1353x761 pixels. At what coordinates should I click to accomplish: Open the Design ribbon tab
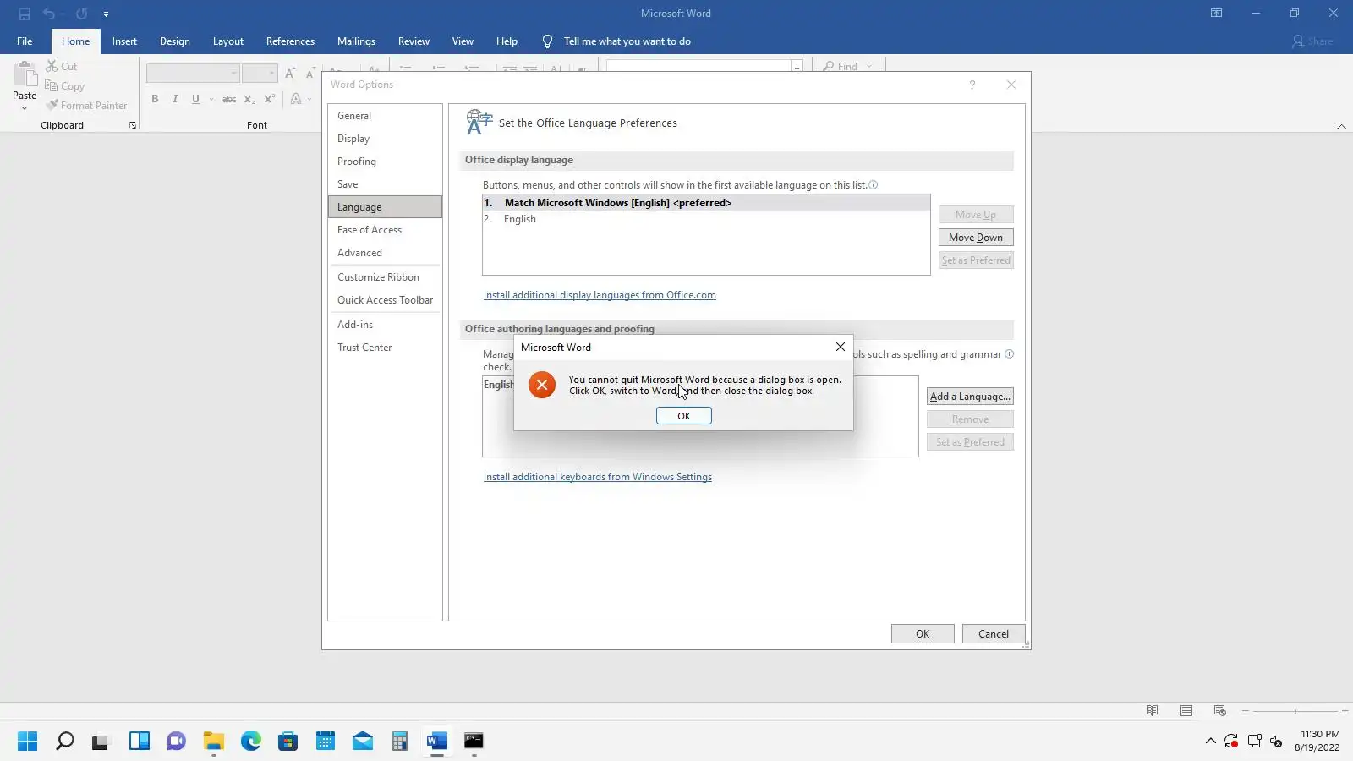tap(175, 41)
